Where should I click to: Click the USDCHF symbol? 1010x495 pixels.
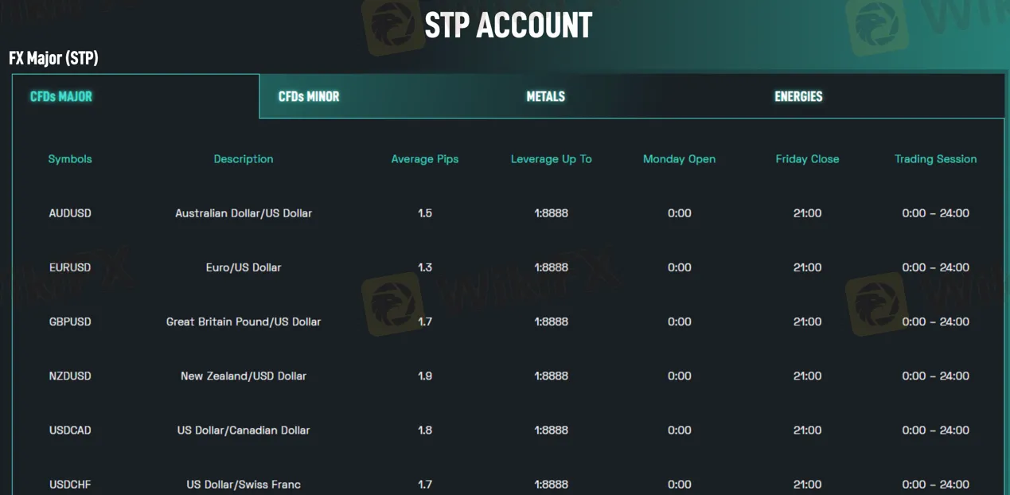coord(70,484)
